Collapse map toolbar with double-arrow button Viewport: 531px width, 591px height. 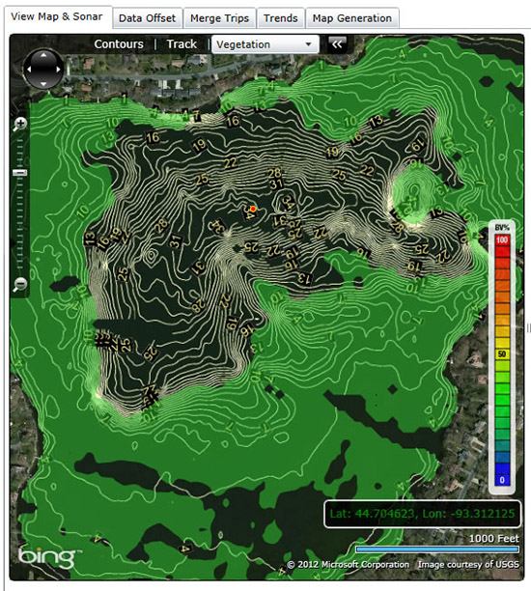(337, 44)
